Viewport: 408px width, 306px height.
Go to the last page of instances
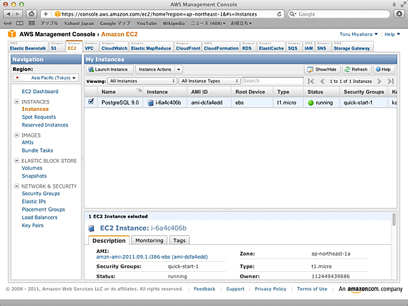[390, 81]
